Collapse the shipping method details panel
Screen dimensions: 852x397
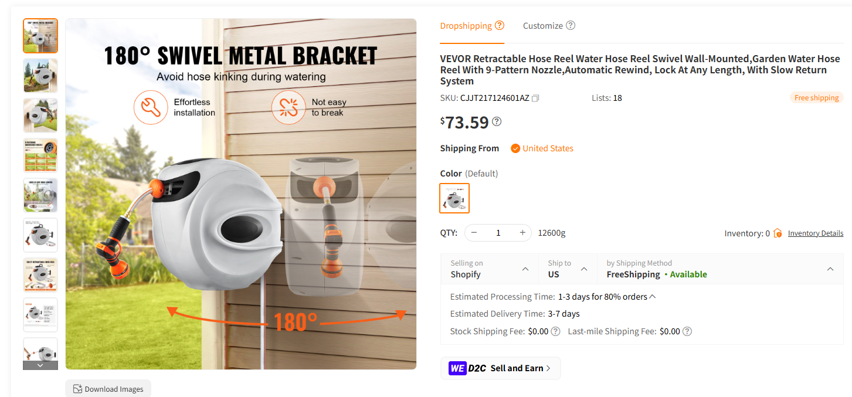click(830, 269)
